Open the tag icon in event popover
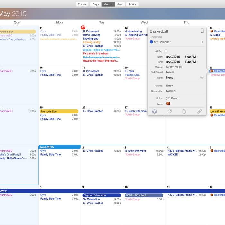Viewport: 225px width, 225px height. (x=169, y=112)
